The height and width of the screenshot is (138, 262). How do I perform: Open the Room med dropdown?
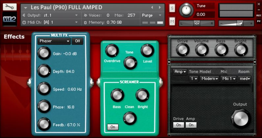[x=245, y=79]
